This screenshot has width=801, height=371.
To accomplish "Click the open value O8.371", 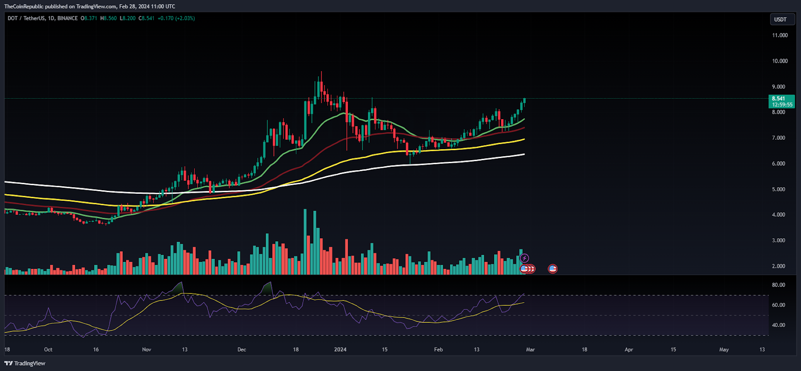I will pyautogui.click(x=89, y=18).
